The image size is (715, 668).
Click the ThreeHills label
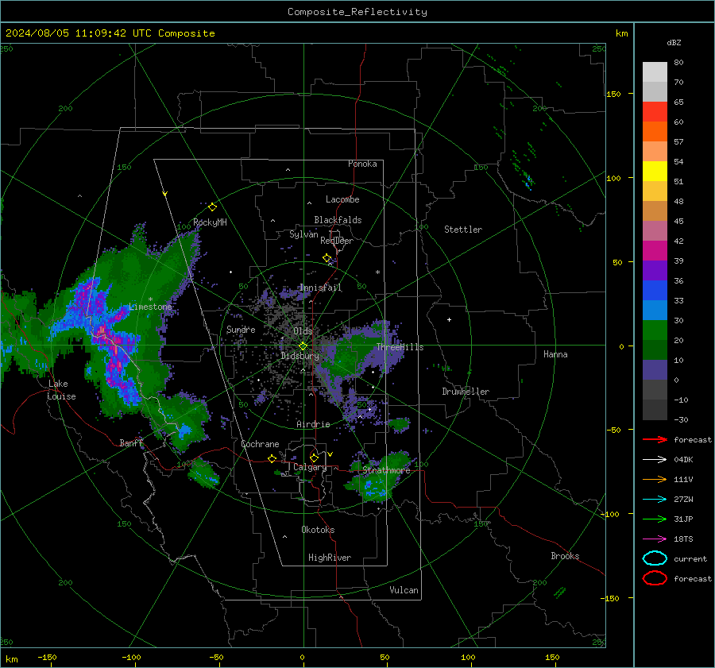(x=400, y=347)
